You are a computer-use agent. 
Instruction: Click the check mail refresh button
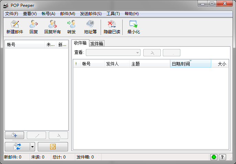point(17,147)
